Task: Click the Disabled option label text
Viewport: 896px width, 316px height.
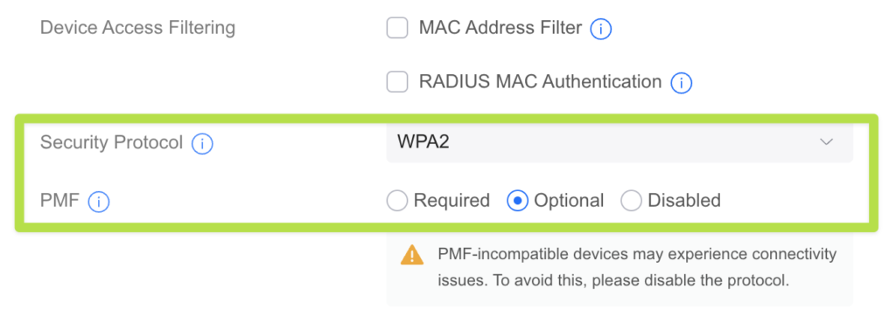Action: click(684, 201)
